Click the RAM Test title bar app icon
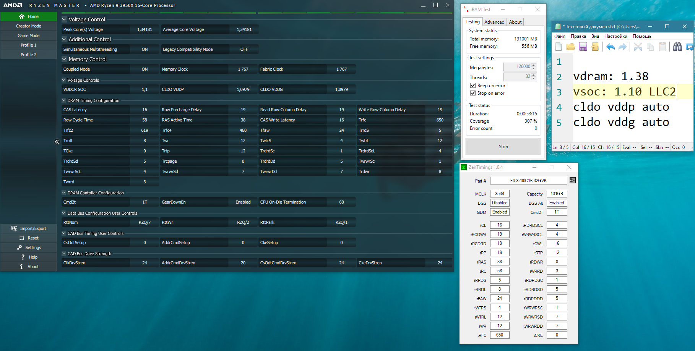This screenshot has width=695, height=351. pos(466,9)
